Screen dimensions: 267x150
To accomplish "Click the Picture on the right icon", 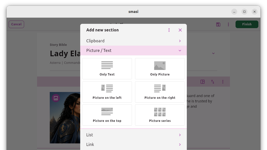I will point(160,88).
